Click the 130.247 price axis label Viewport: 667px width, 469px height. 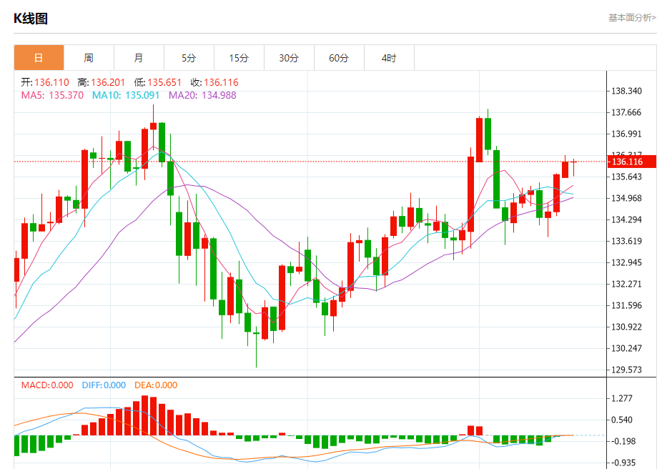[626, 348]
